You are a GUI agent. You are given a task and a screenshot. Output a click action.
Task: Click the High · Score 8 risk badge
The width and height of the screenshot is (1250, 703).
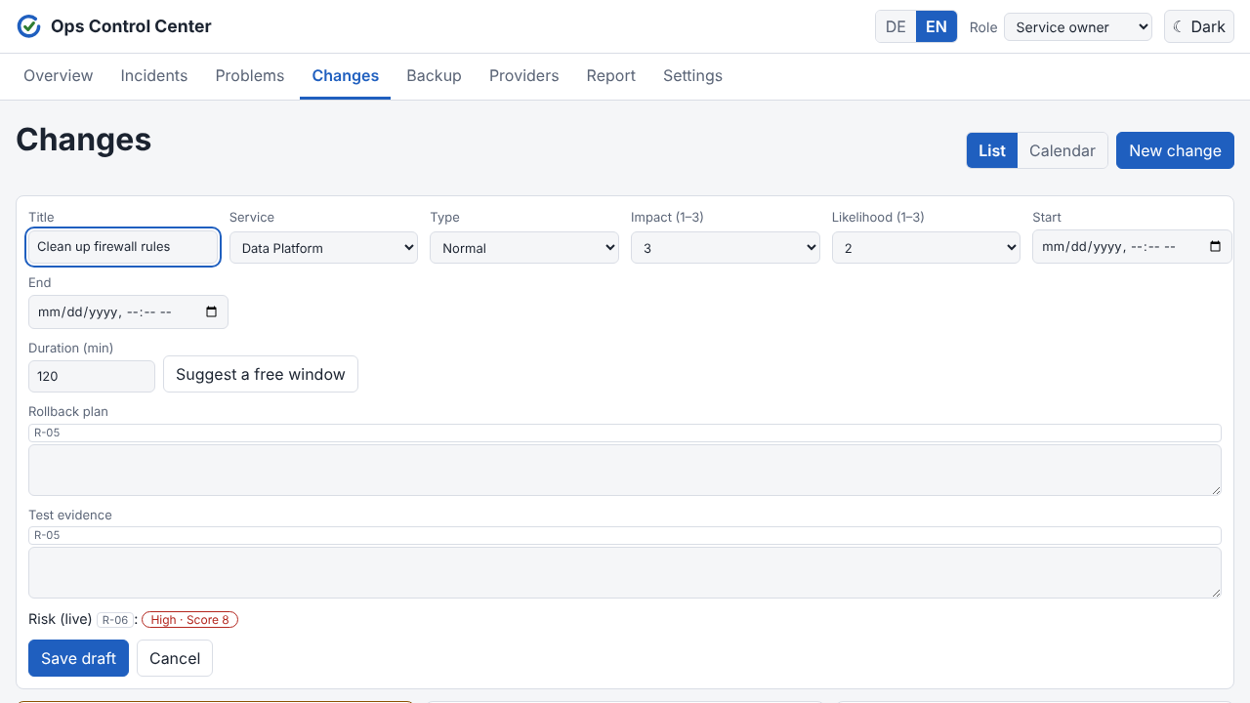pyautogui.click(x=189, y=620)
